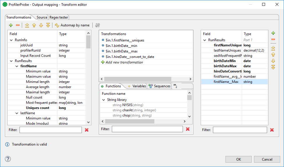Screen dimensions: 284x167
Task: Add a new field with the green plus icon
Action: 11,25
